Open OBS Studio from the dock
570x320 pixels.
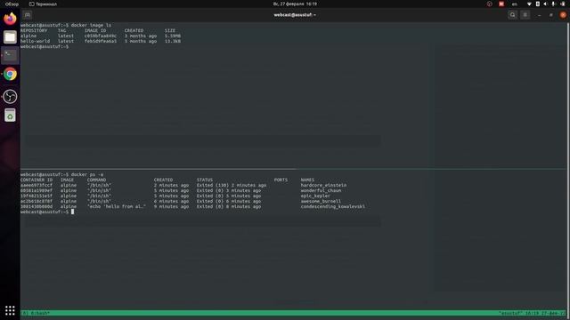[x=10, y=97]
